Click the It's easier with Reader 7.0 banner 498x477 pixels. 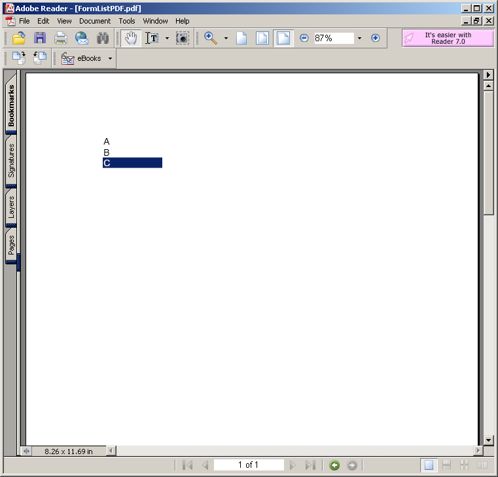coord(448,38)
